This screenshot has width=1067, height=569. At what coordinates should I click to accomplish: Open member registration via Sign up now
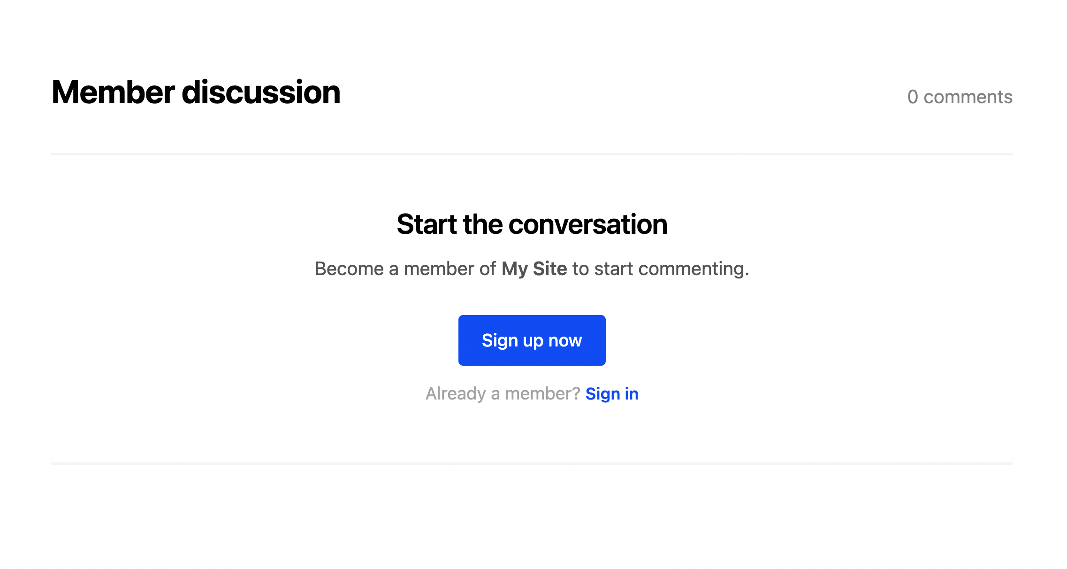532,340
